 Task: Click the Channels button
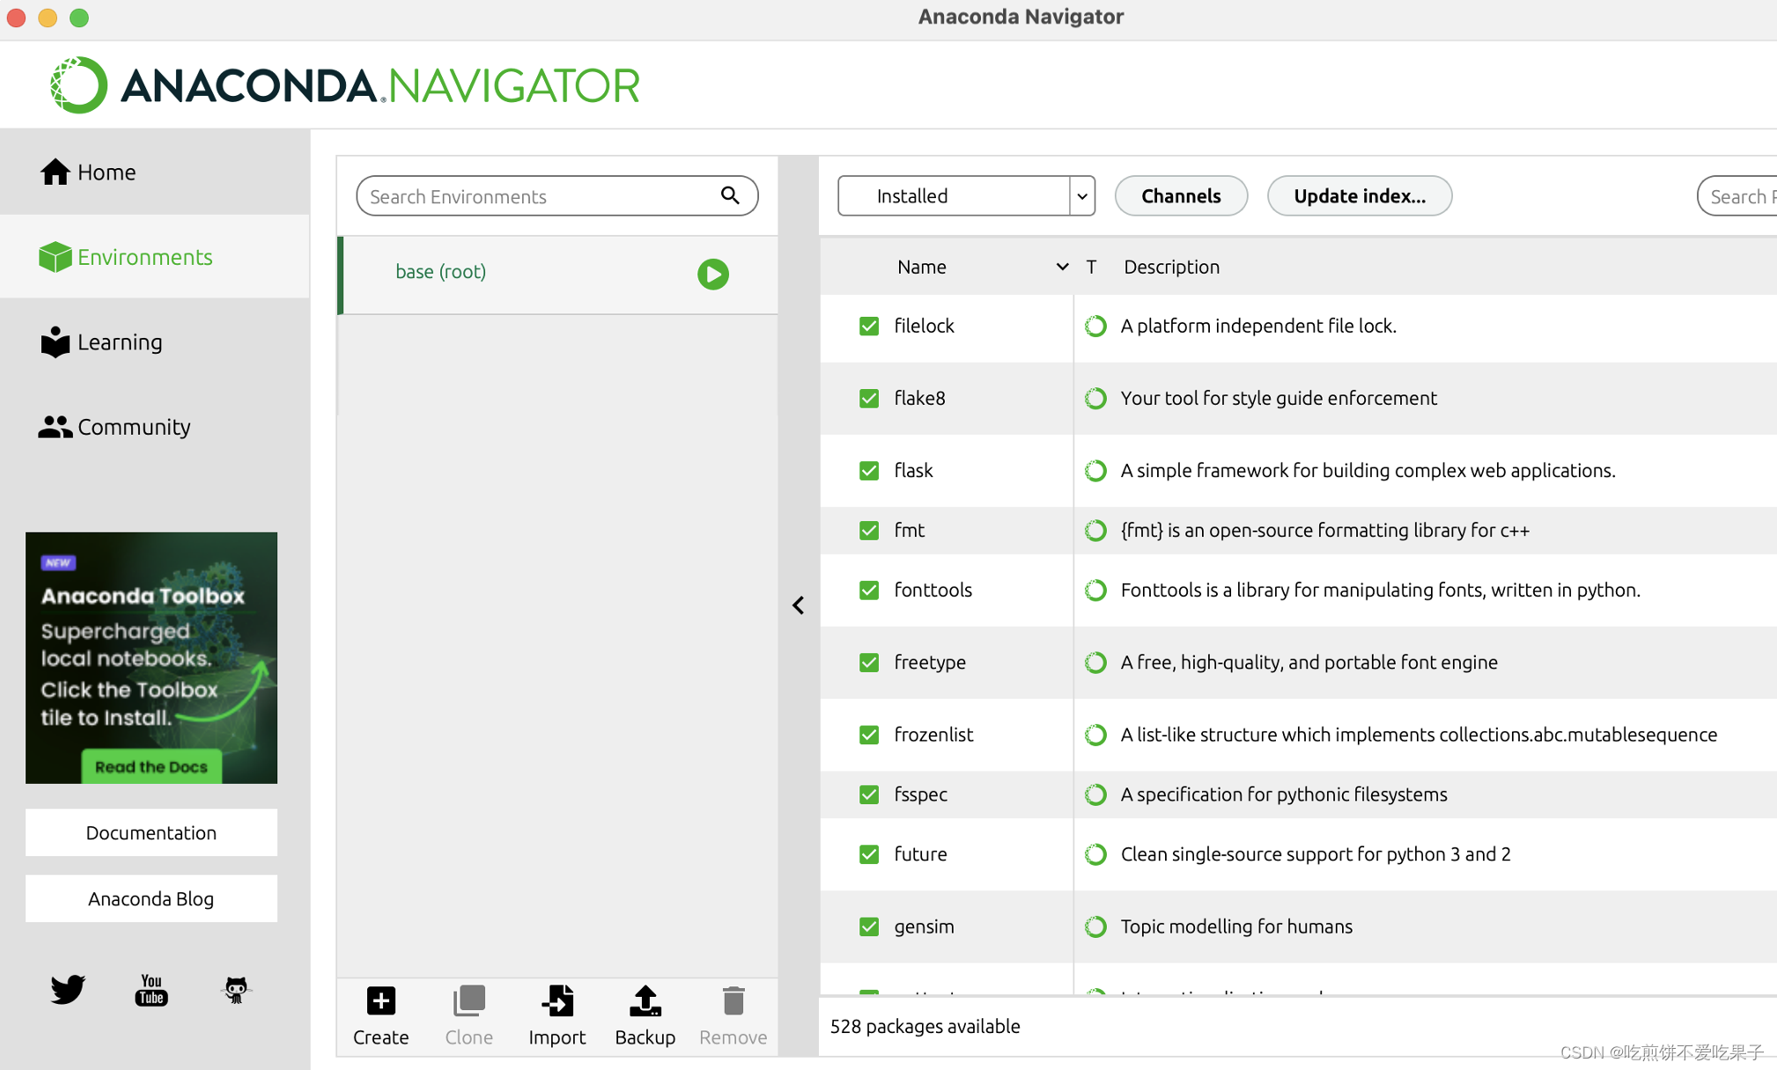pyautogui.click(x=1180, y=195)
